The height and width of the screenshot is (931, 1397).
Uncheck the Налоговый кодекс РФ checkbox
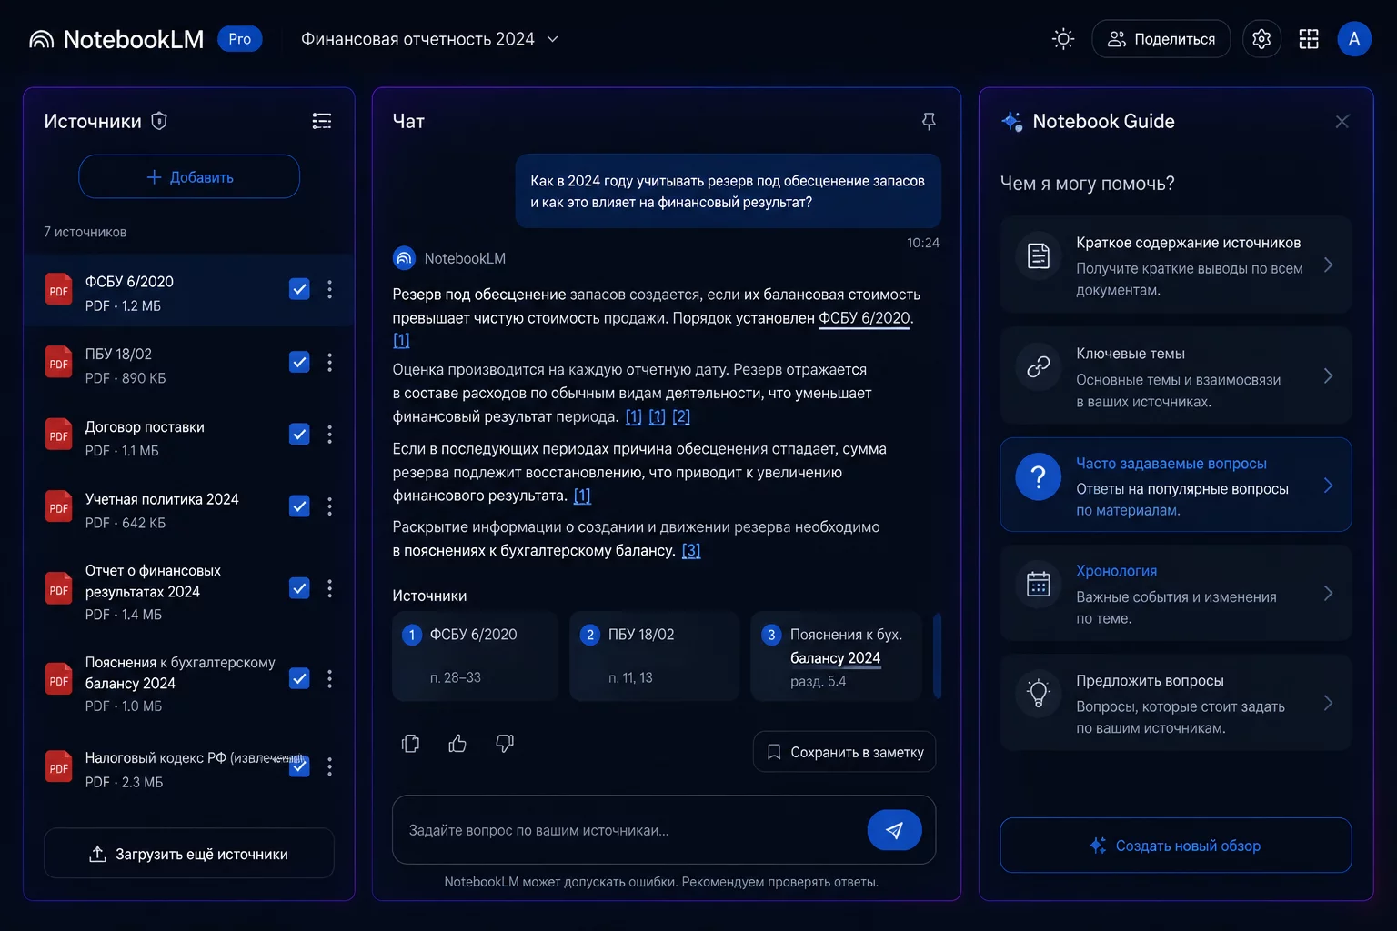(x=299, y=766)
